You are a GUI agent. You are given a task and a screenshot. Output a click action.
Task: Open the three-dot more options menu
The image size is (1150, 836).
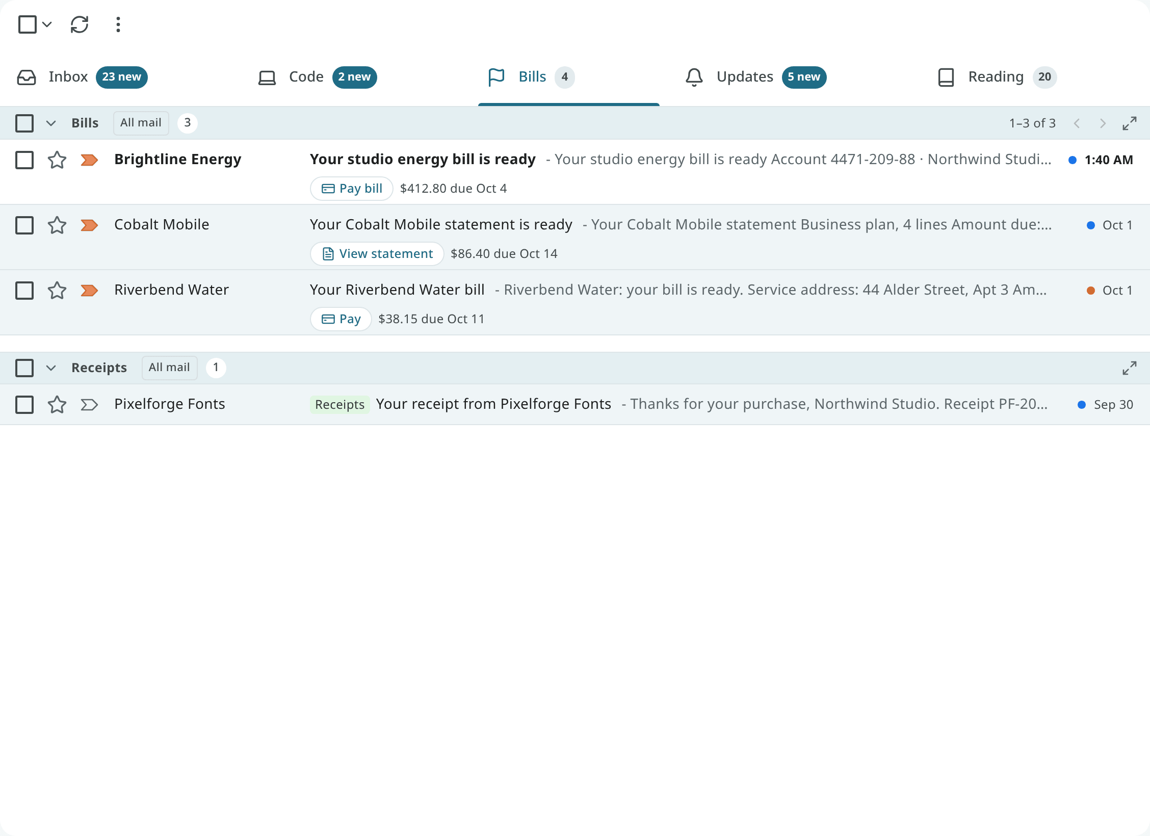pos(118,24)
